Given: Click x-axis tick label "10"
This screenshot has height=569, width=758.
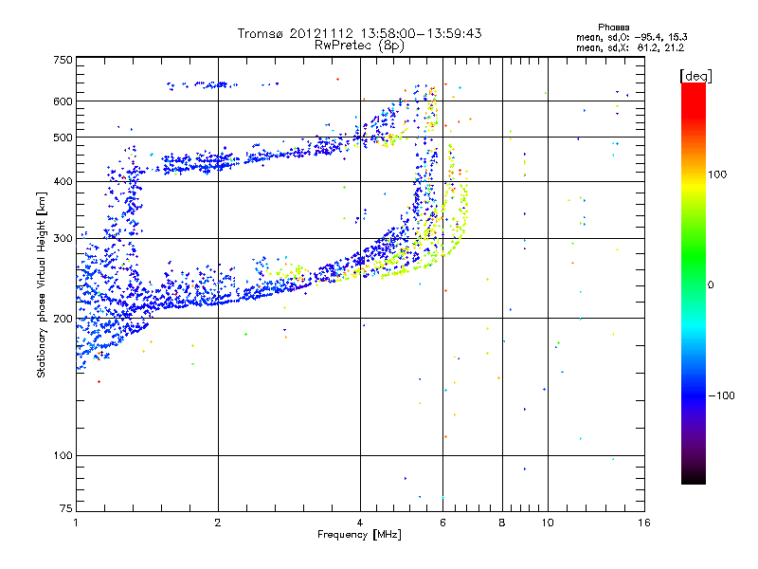Looking at the screenshot, I should (x=548, y=523).
